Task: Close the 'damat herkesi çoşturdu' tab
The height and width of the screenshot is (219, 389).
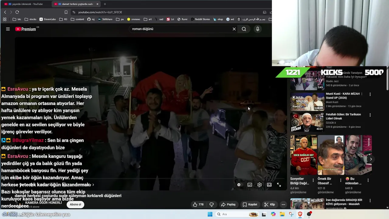Action: point(97,4)
